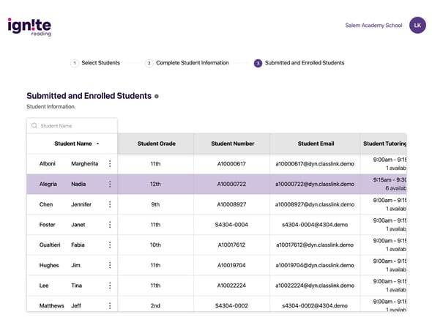Screen dimensions: 432x320
Task: Open row options for Matthews Jeff
Action: coord(110,305)
